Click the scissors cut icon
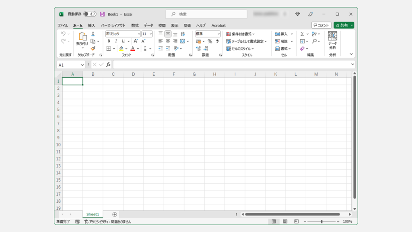 93,34
